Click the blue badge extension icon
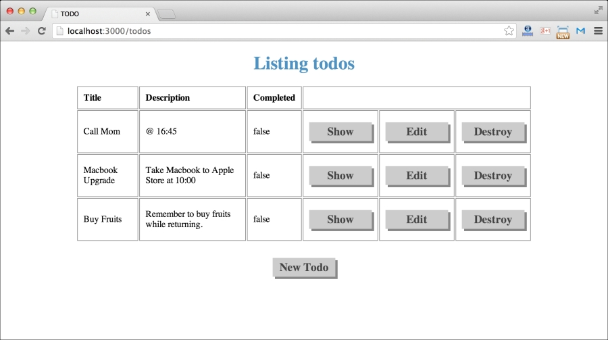This screenshot has width=608, height=340. click(528, 30)
